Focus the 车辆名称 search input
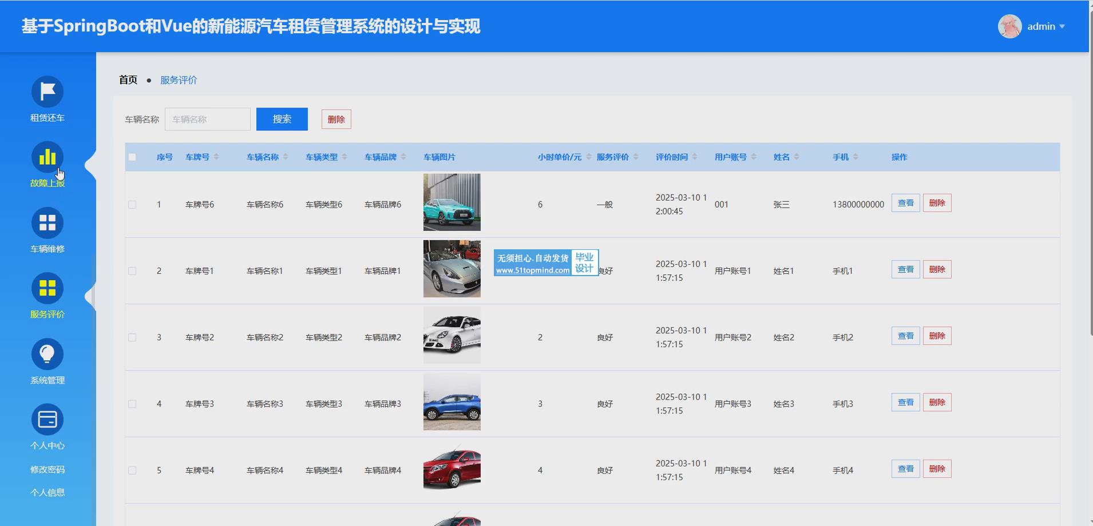Screen dimensions: 1093x526 (x=208, y=119)
